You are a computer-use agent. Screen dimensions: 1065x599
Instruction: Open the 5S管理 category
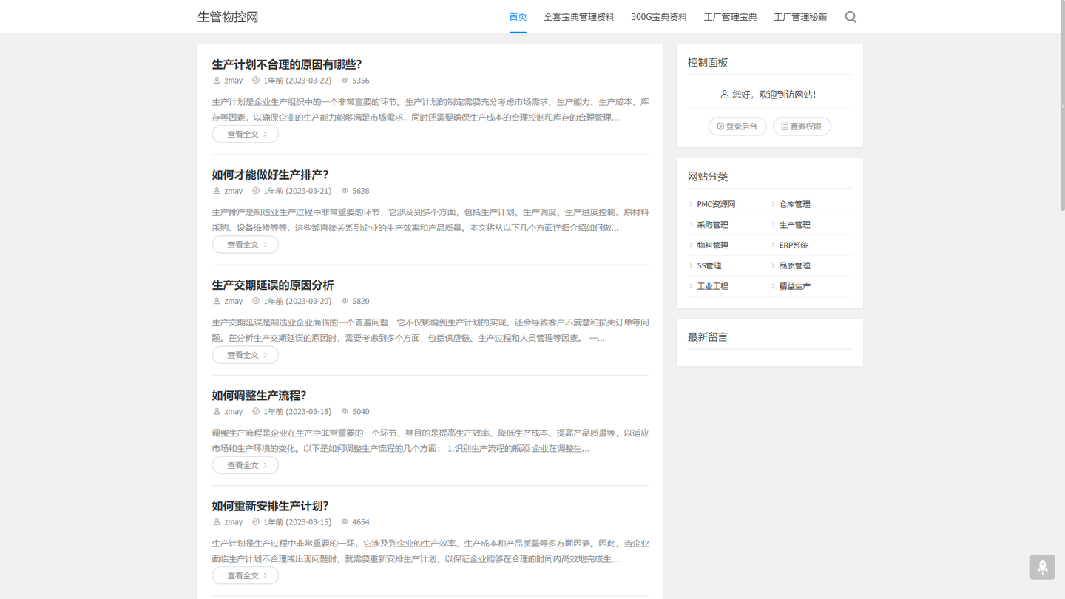pos(709,265)
